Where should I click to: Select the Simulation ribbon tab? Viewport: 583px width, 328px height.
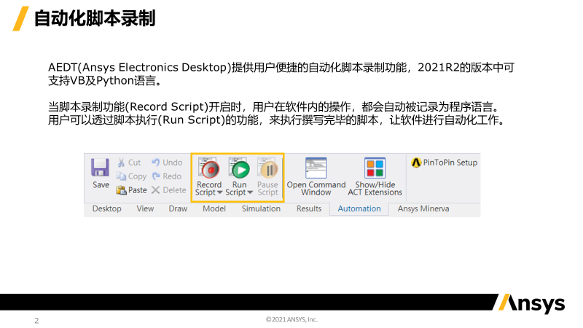[x=261, y=209]
